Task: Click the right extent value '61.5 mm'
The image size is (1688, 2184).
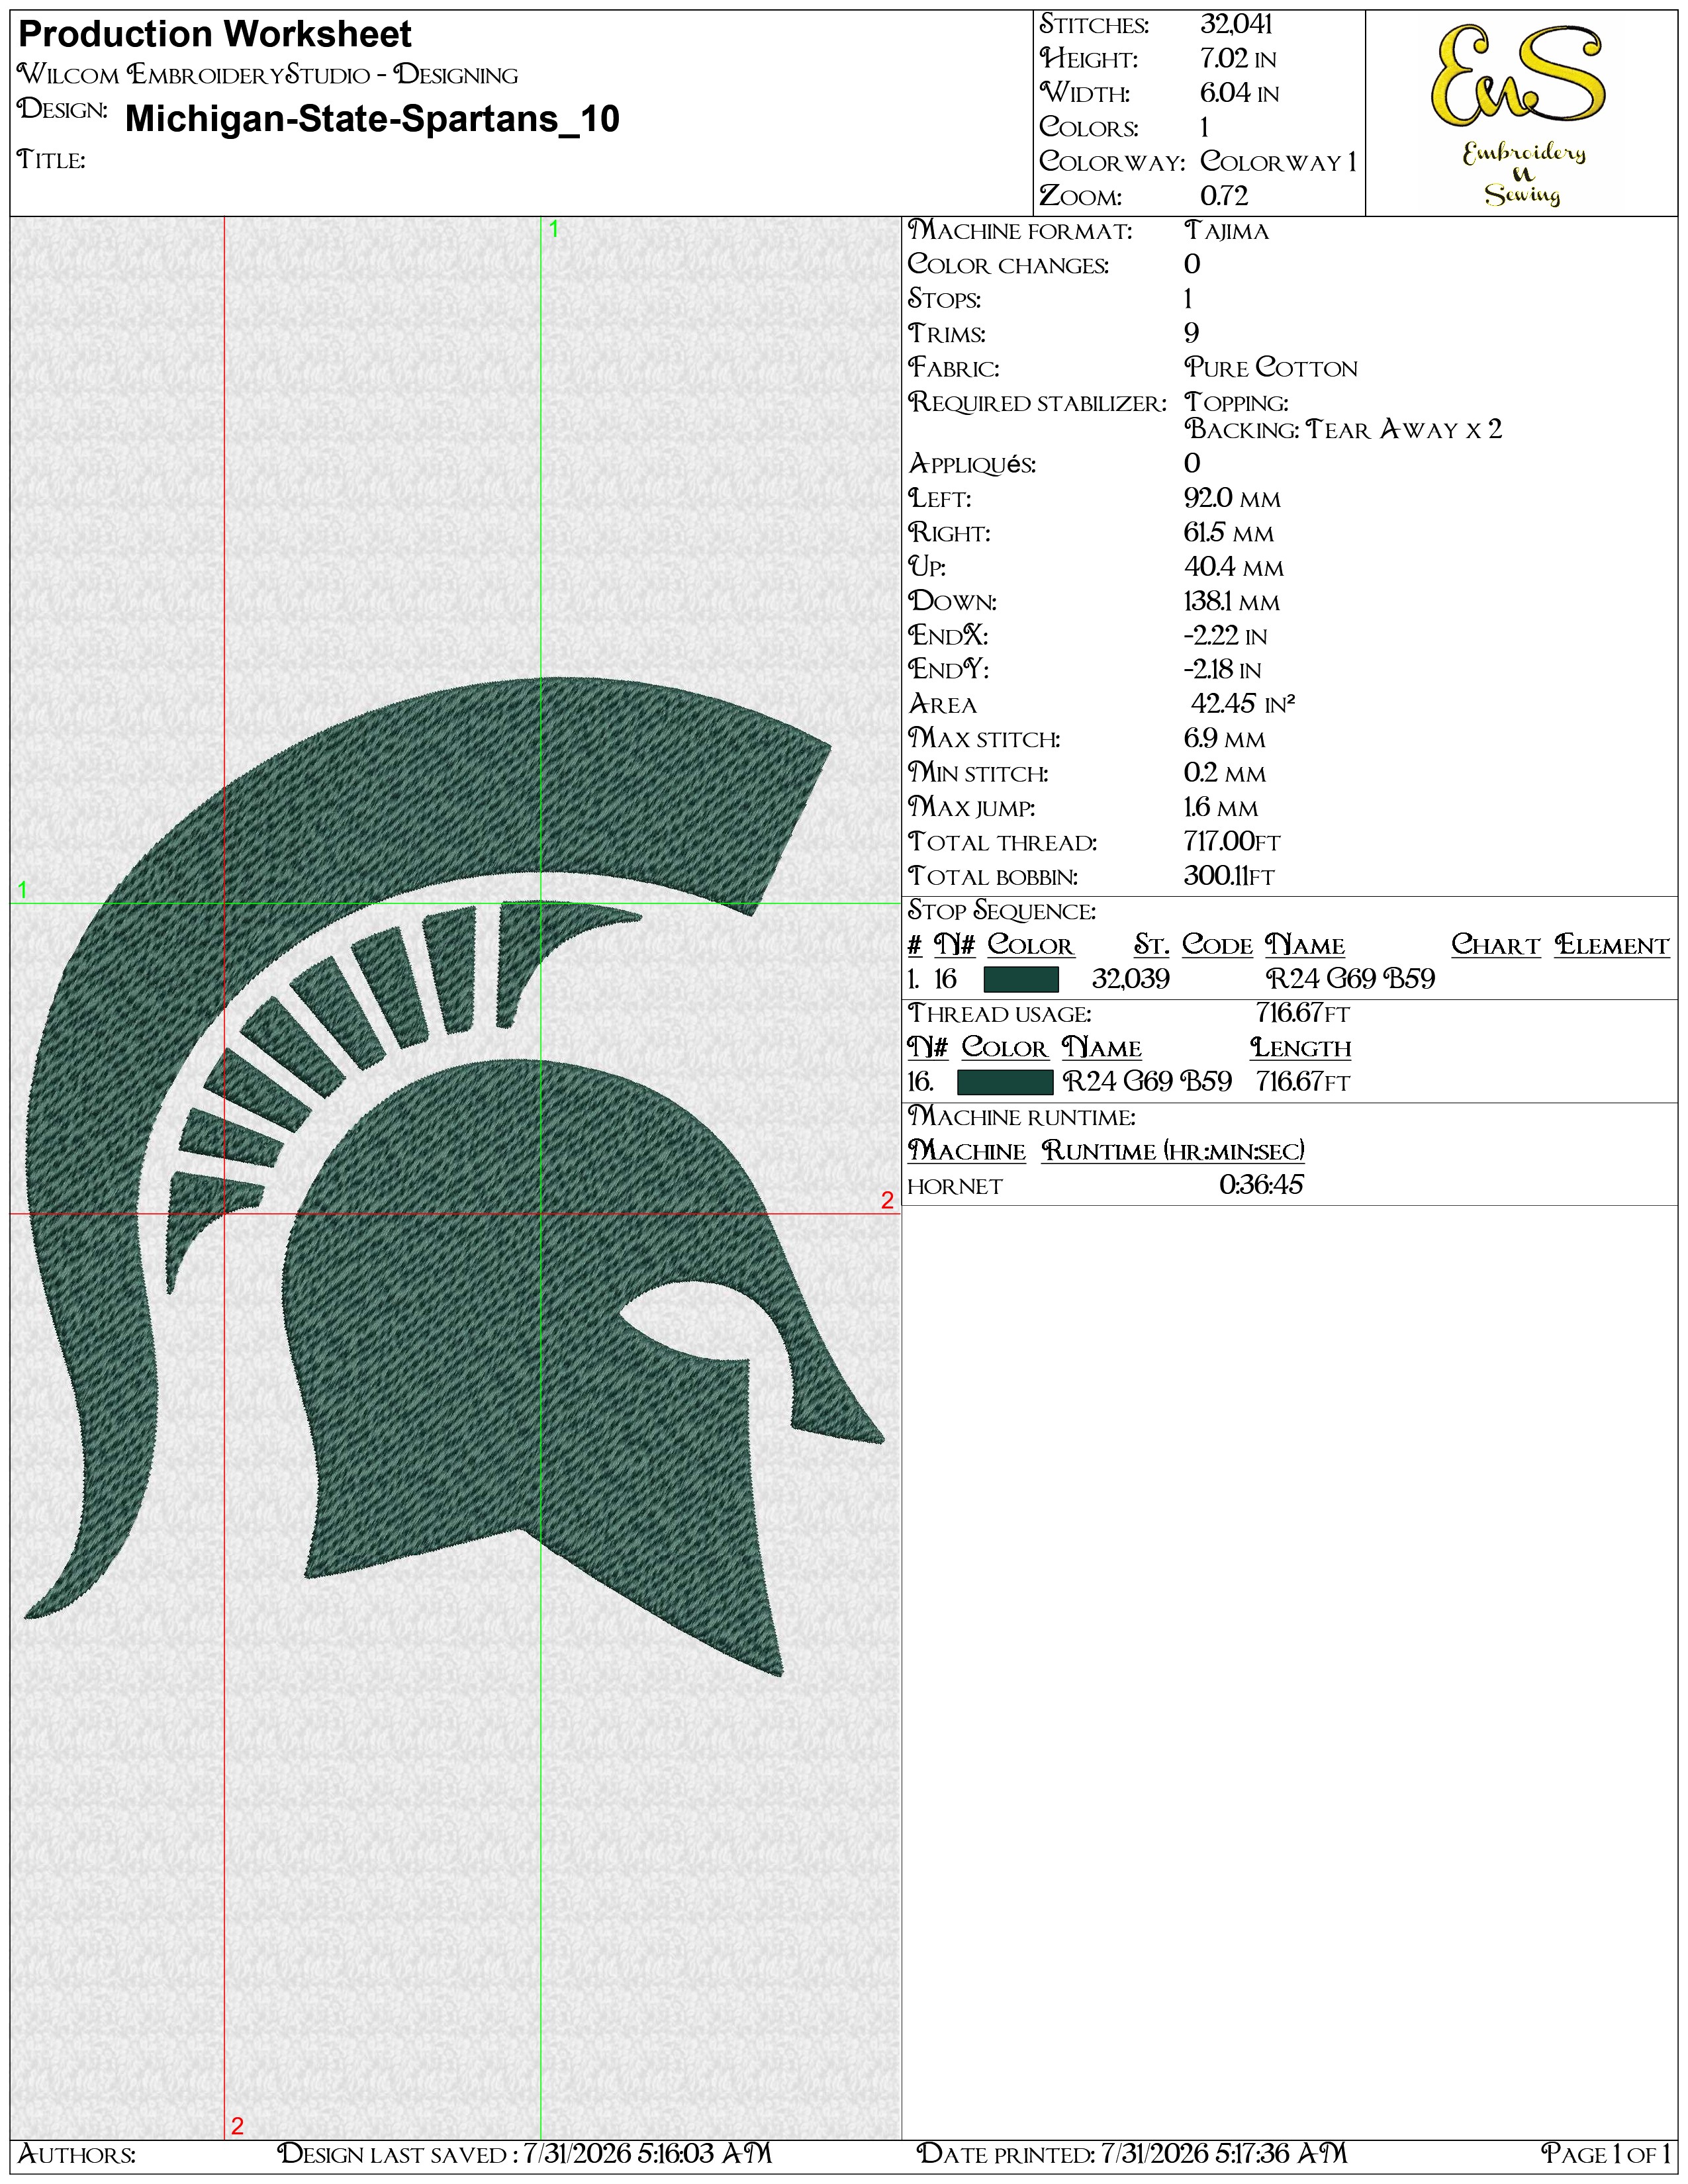Action: click(1229, 533)
